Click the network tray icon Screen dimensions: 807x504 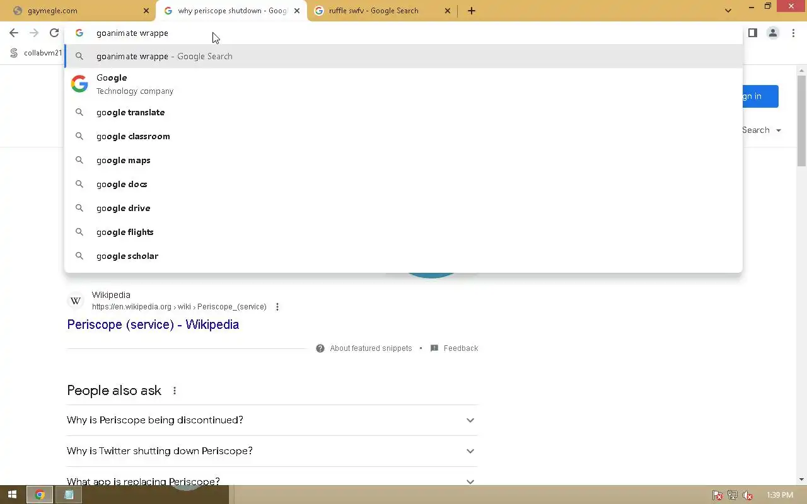click(x=733, y=495)
